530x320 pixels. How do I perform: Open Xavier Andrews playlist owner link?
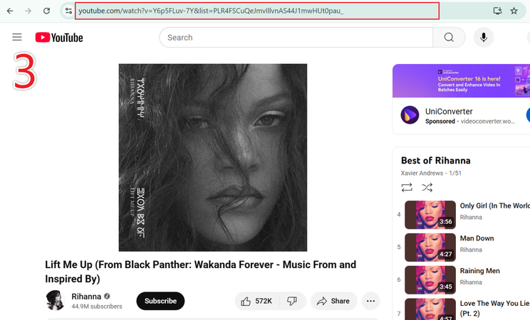[x=422, y=174]
